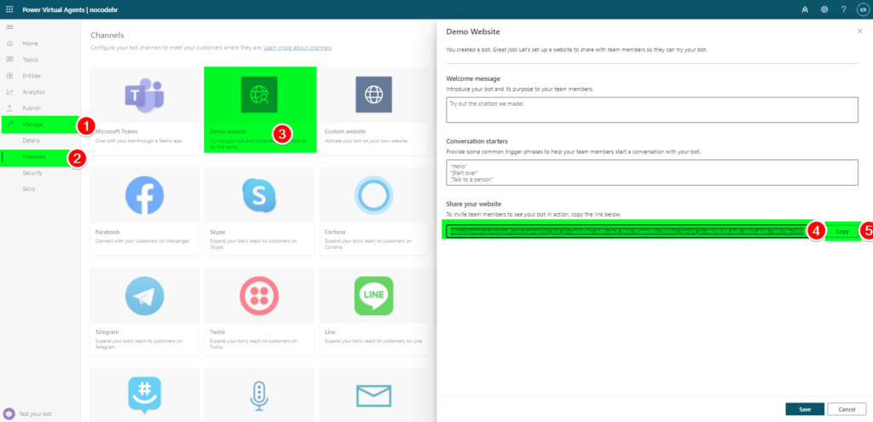Viewport: 873px width, 422px height.
Task: Open the Help question mark icon
Action: pos(843,9)
